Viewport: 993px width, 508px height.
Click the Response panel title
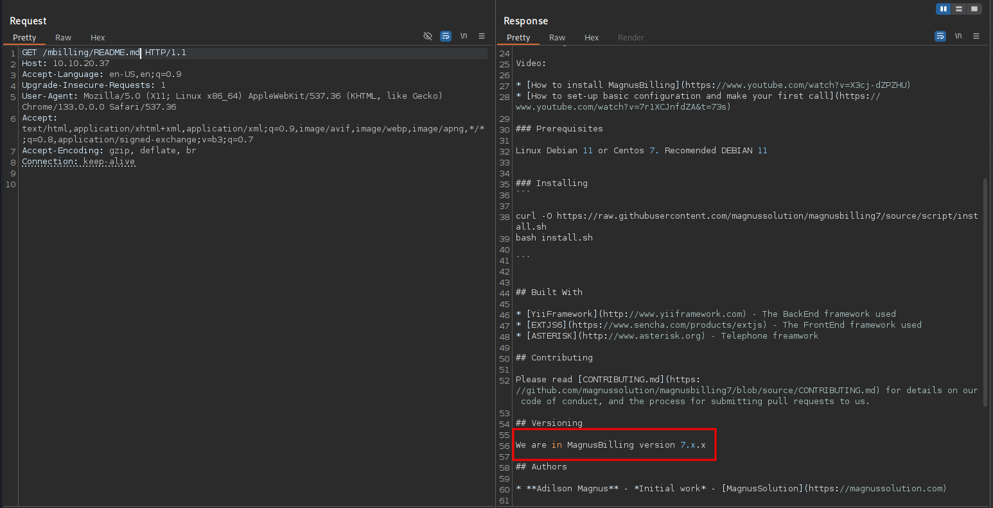coord(525,21)
